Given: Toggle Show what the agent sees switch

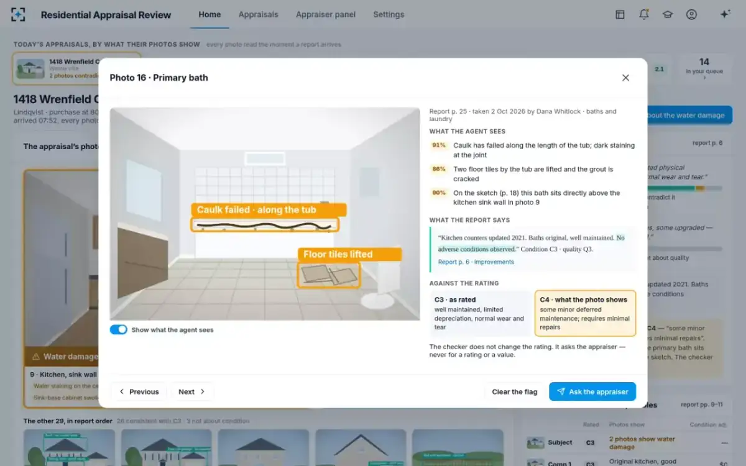Looking at the screenshot, I should (119, 329).
